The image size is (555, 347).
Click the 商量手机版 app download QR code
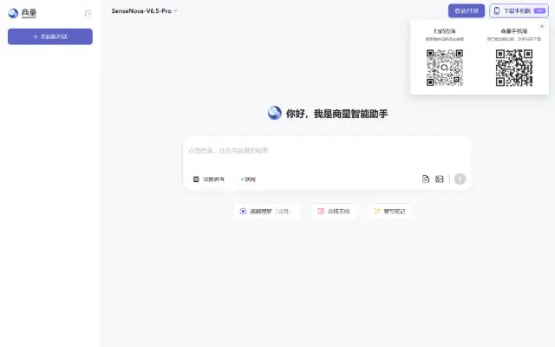(514, 68)
